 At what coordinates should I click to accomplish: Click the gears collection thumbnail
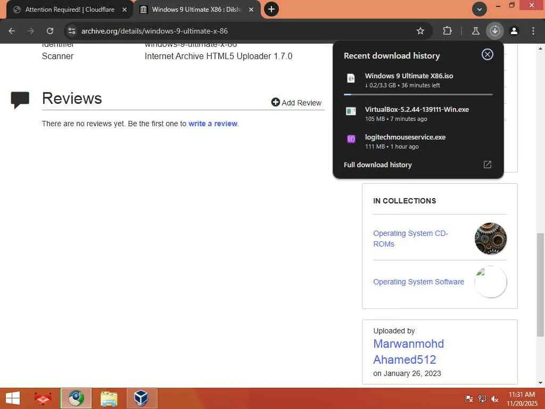tap(490, 239)
